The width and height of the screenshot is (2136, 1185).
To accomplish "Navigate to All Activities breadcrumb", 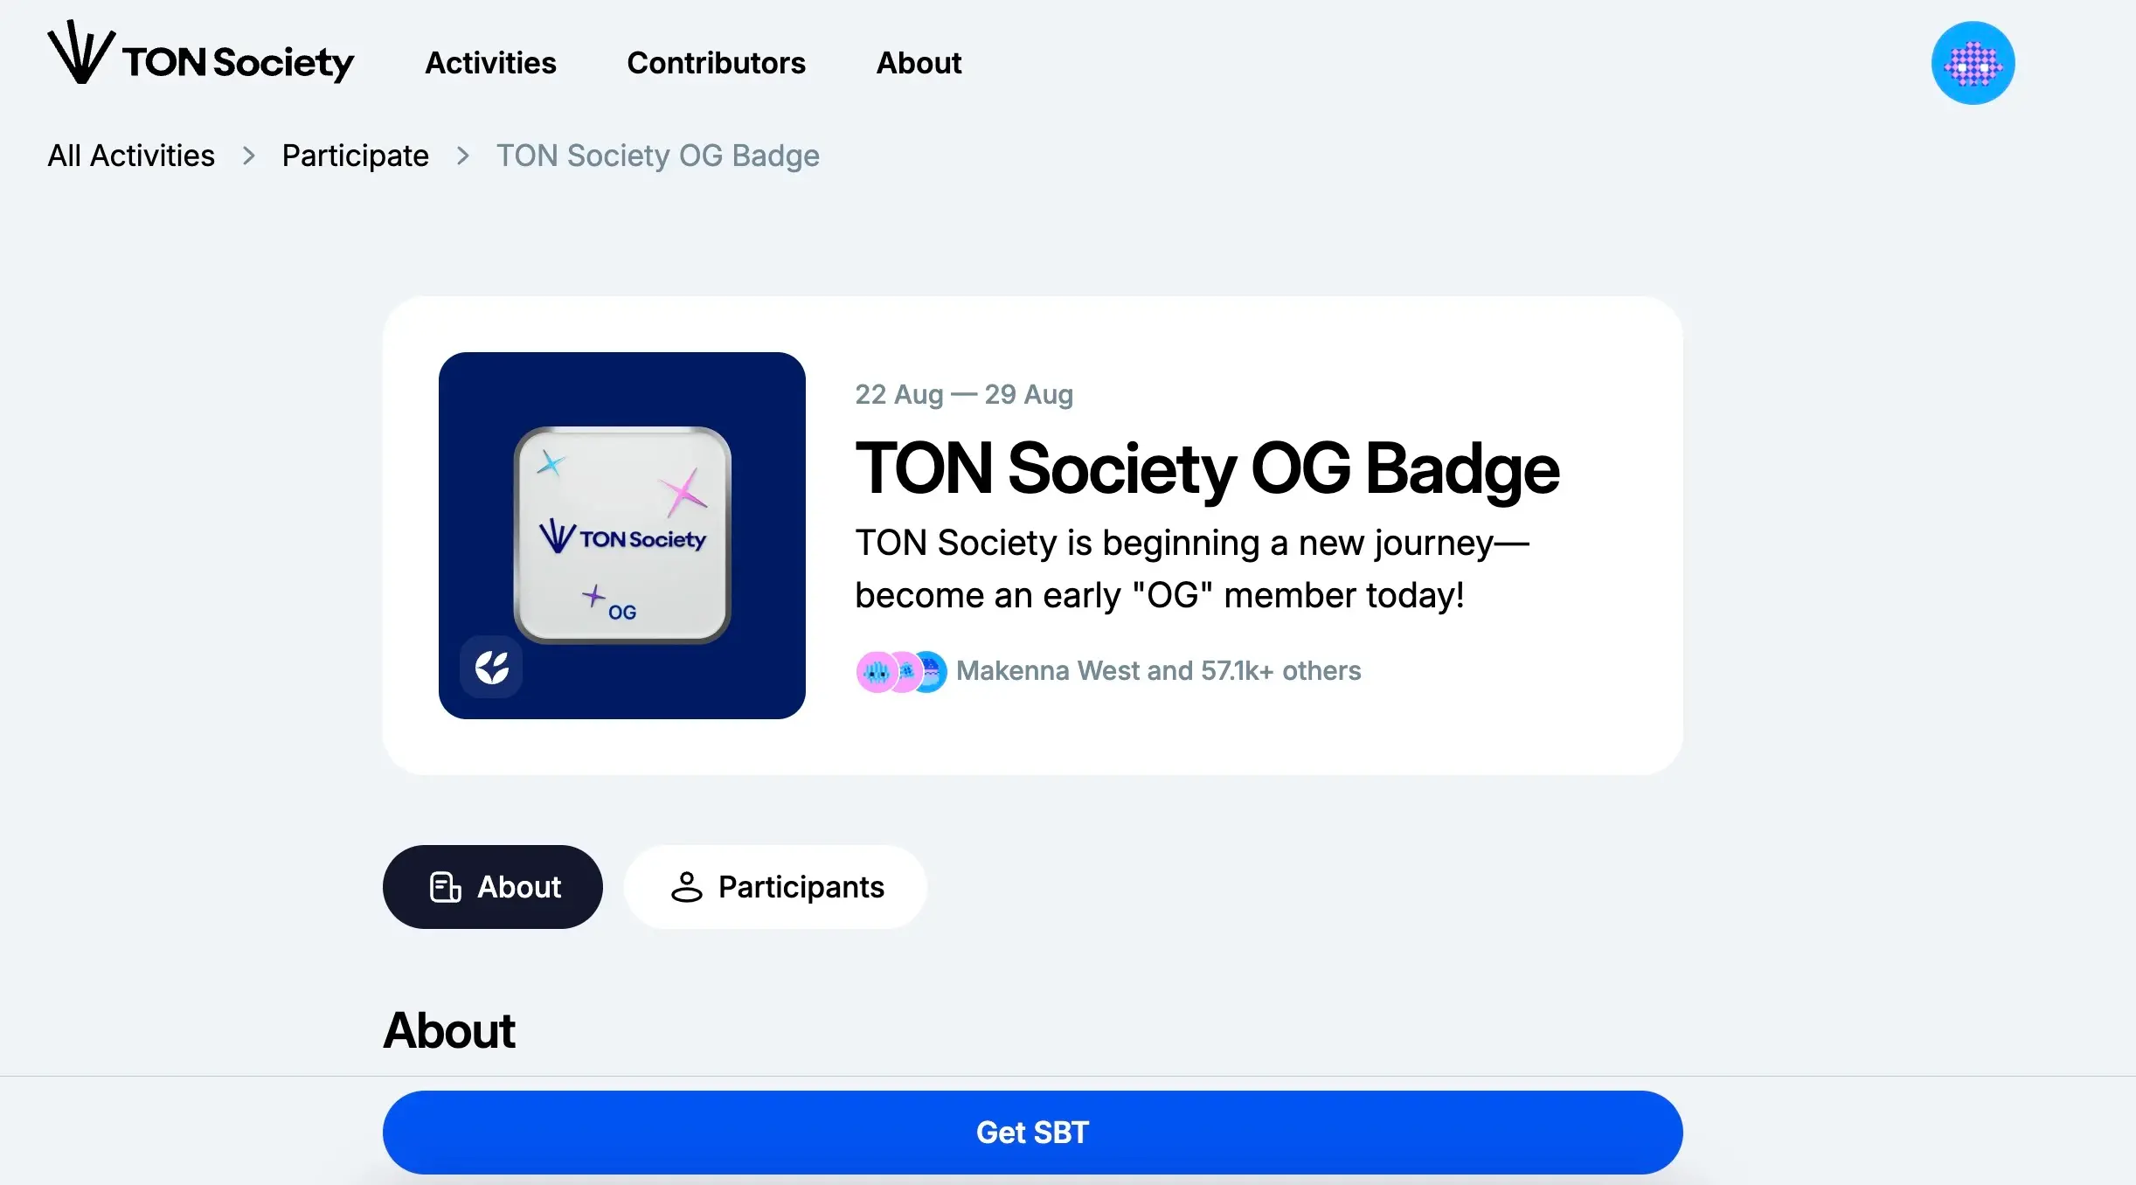I will click(131, 155).
